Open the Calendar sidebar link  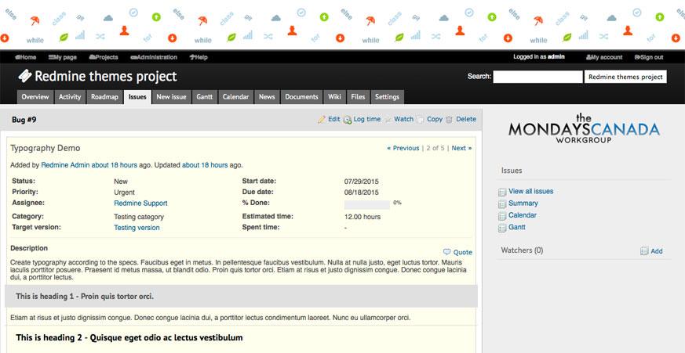pos(523,215)
